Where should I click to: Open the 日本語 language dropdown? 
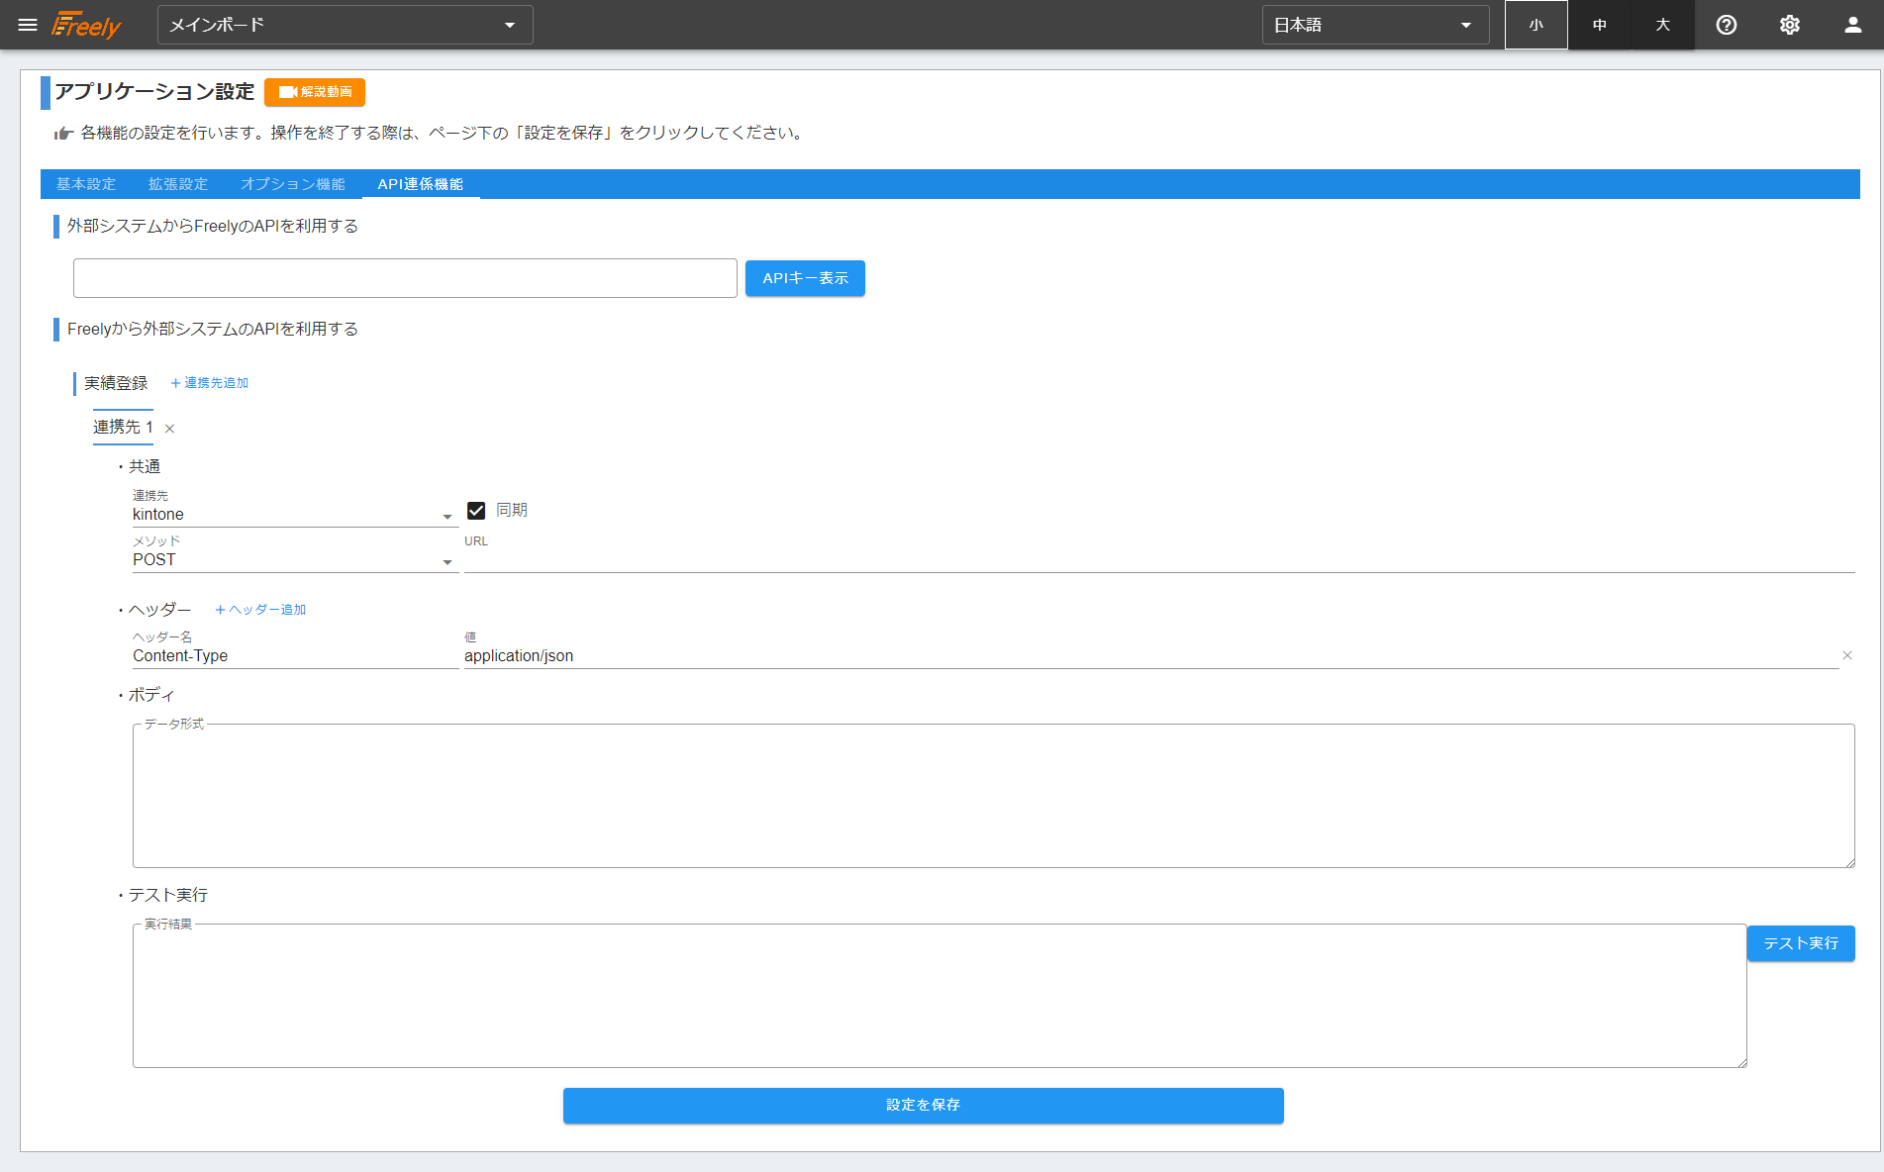[1374, 25]
